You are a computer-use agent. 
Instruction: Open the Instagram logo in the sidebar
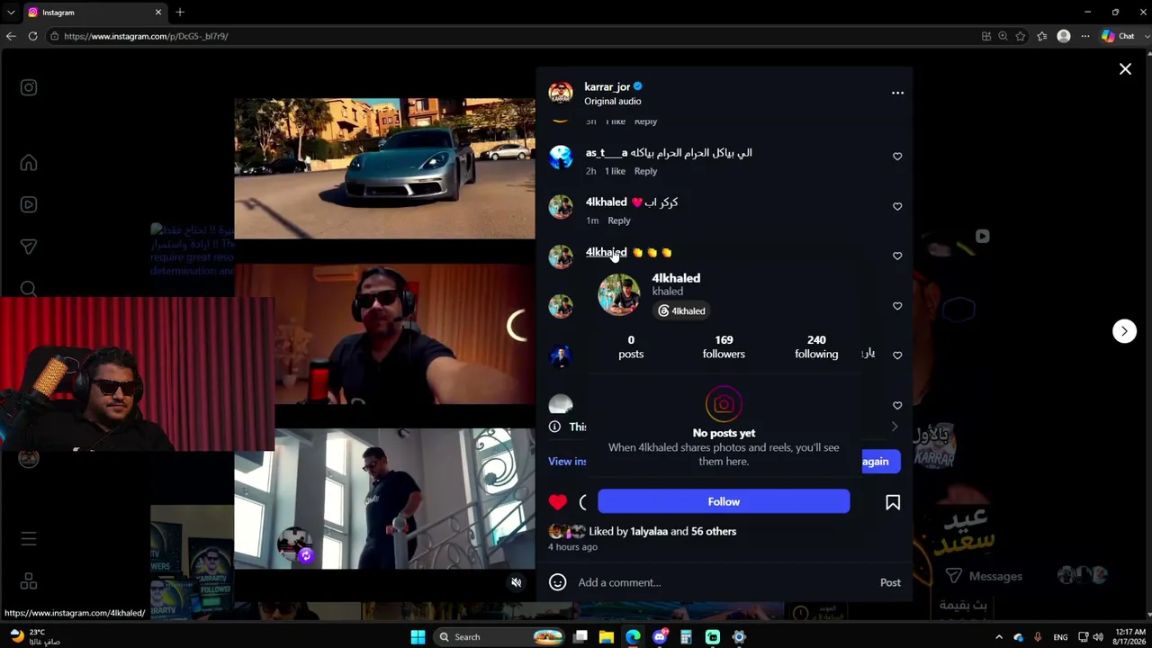[29, 87]
